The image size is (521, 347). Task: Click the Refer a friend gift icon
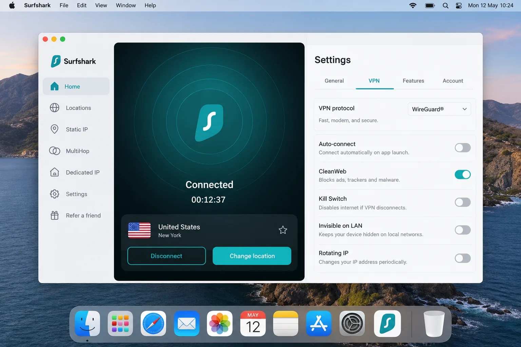click(x=55, y=216)
